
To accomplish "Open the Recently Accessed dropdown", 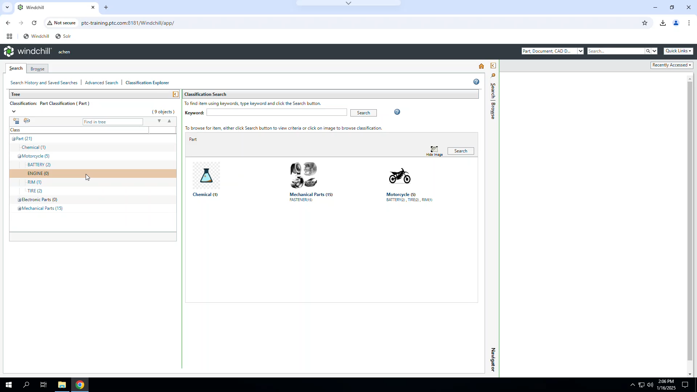I will pos(672,65).
